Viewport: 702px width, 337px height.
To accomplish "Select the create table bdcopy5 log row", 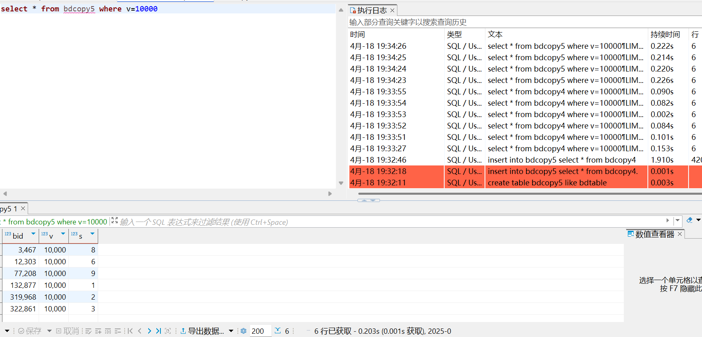I will coord(525,183).
